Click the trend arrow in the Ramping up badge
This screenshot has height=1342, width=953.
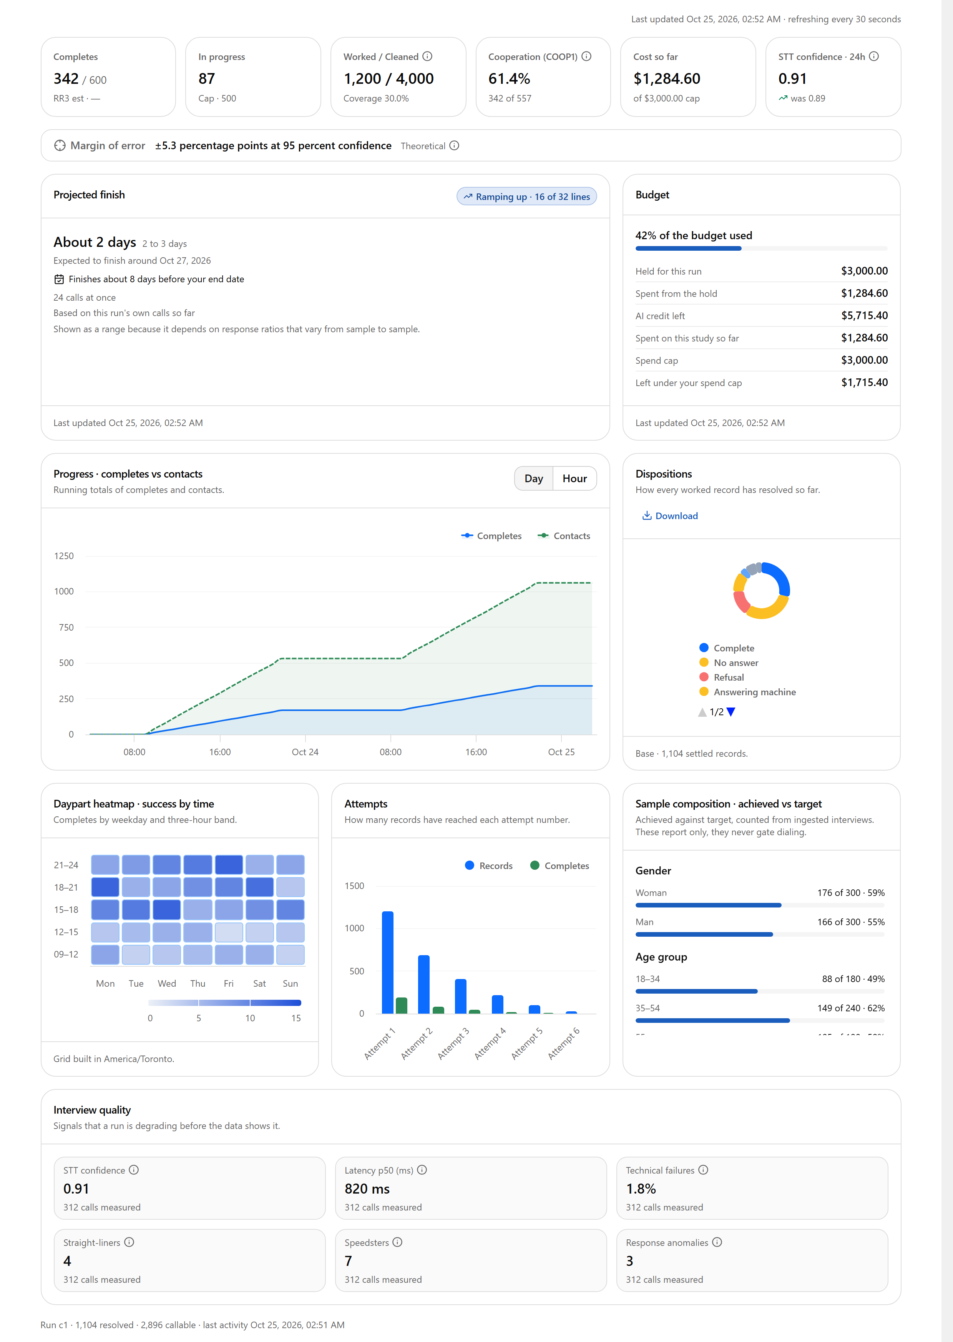468,196
